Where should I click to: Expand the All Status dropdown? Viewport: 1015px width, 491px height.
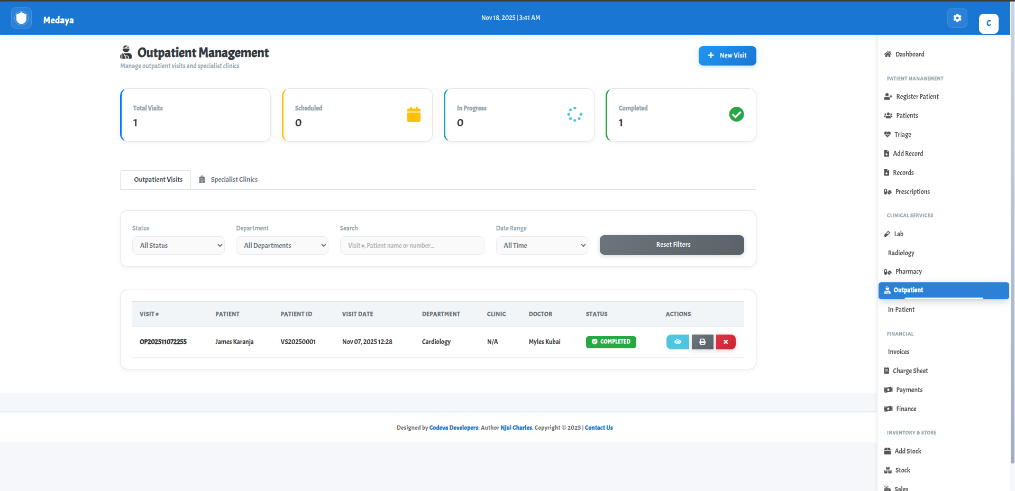tap(178, 246)
